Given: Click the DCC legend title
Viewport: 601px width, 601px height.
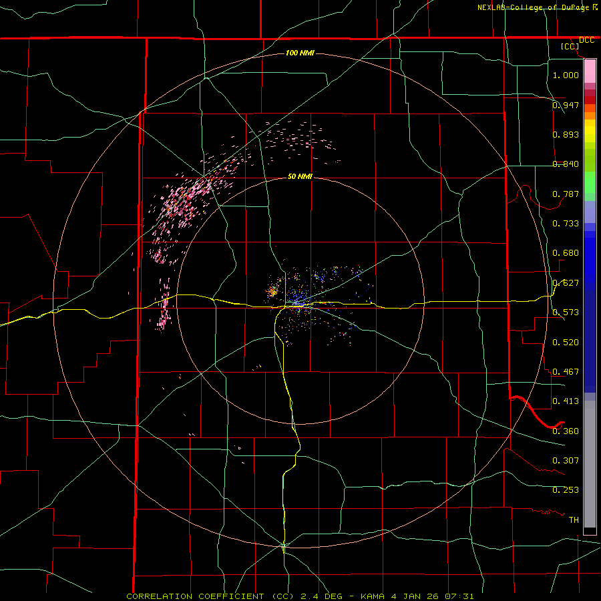Looking at the screenshot, I should 586,40.
